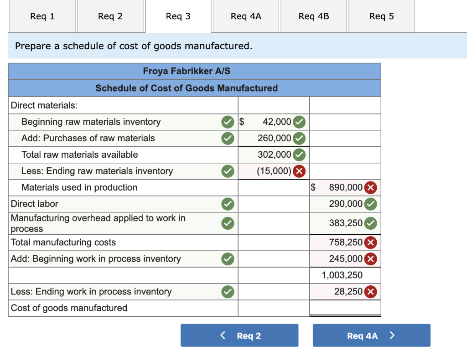Viewport: 467px width, 361px height.
Task: Click red X next to 890,000 value
Action: [371, 187]
